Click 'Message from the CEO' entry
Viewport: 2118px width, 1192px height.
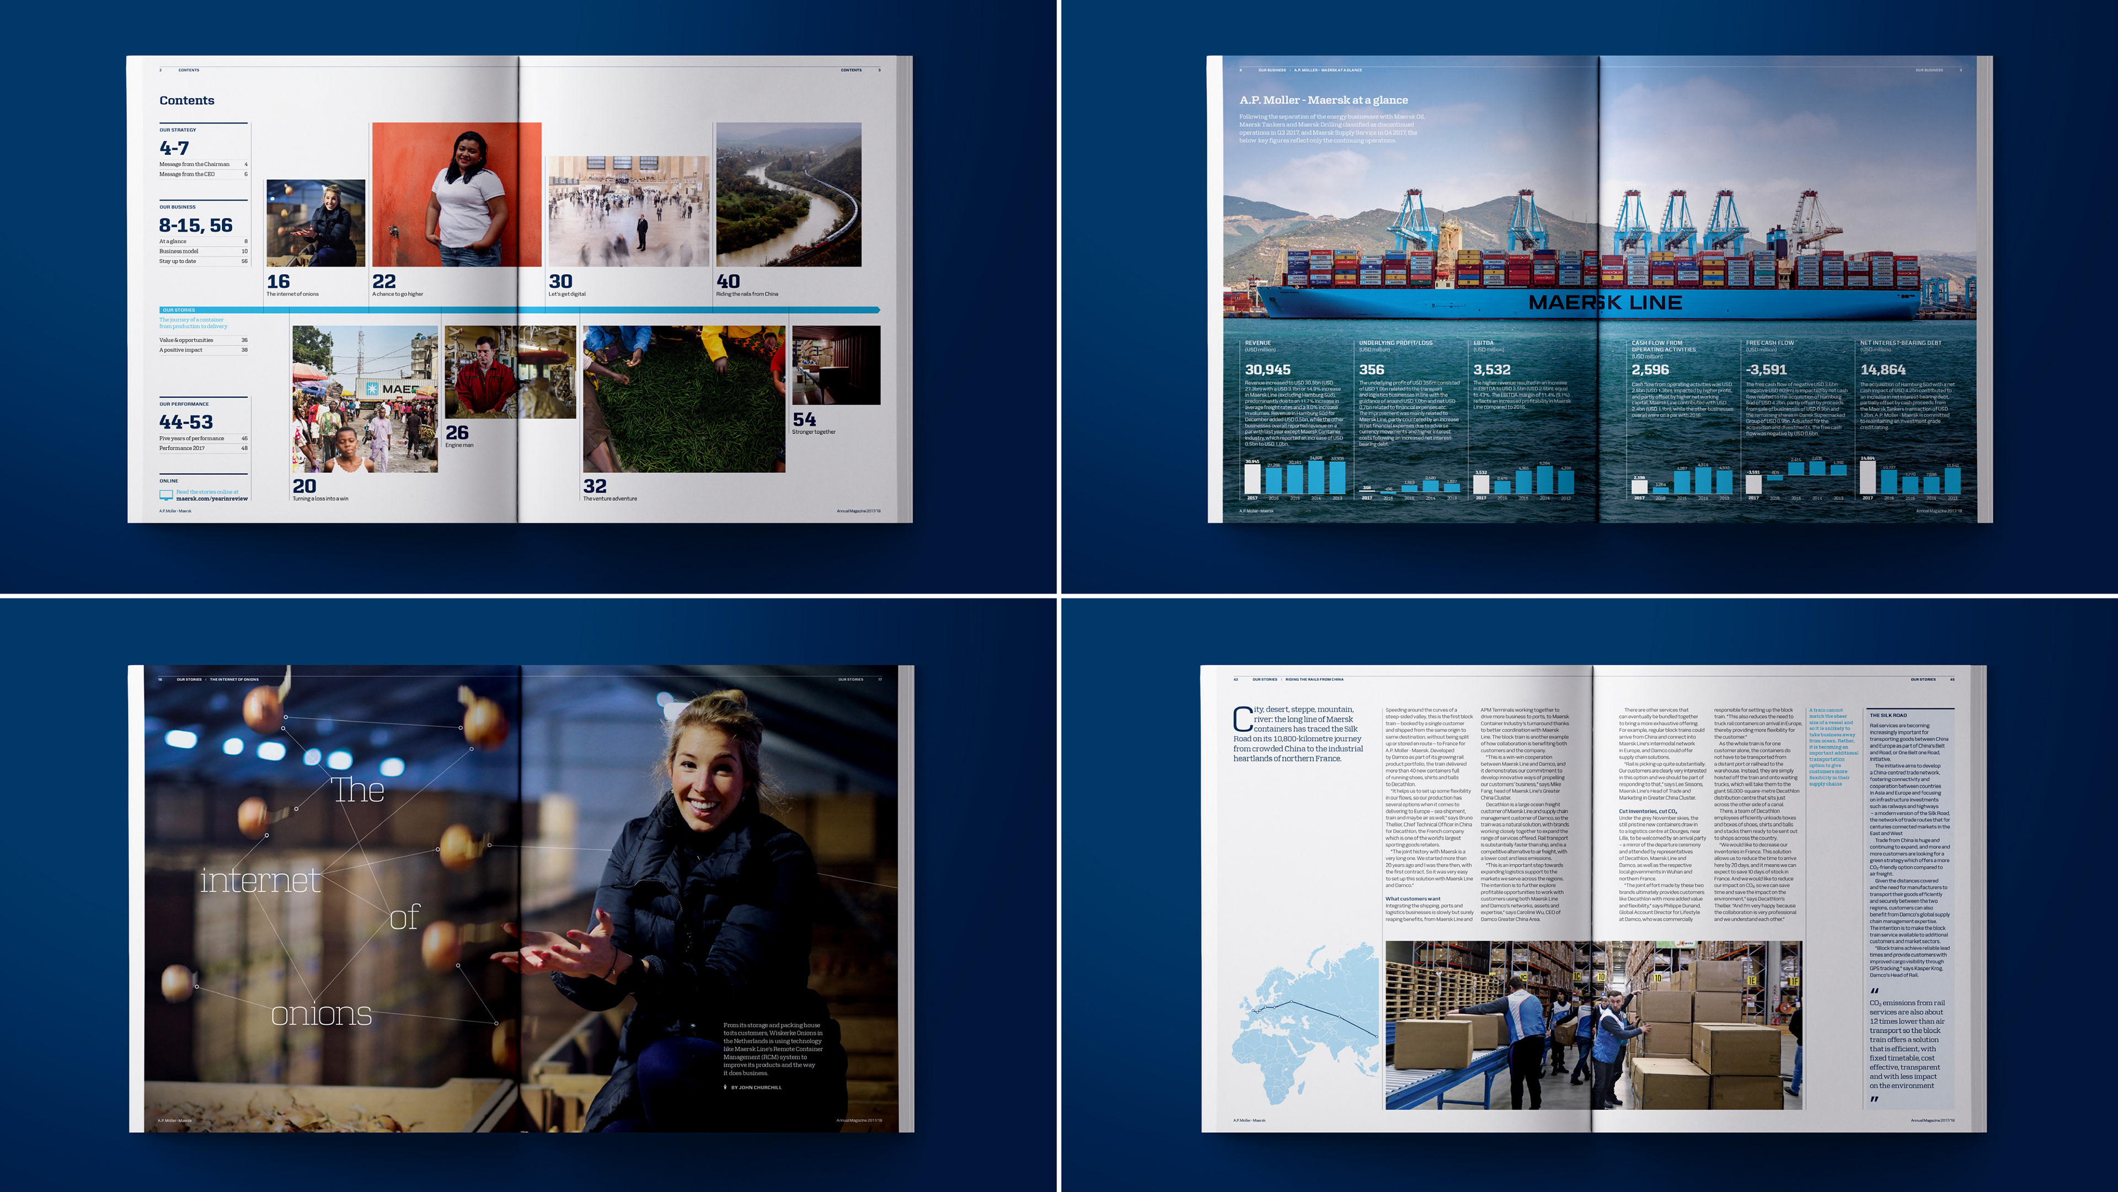click(x=203, y=174)
